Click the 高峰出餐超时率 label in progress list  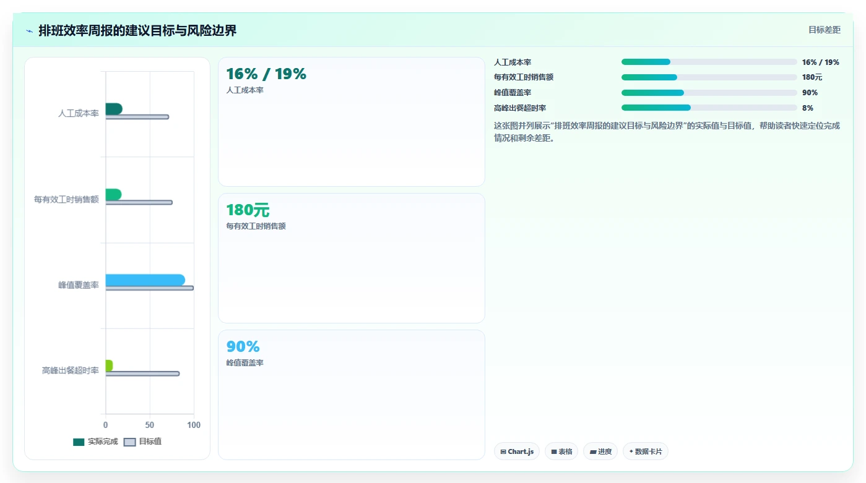click(x=520, y=108)
